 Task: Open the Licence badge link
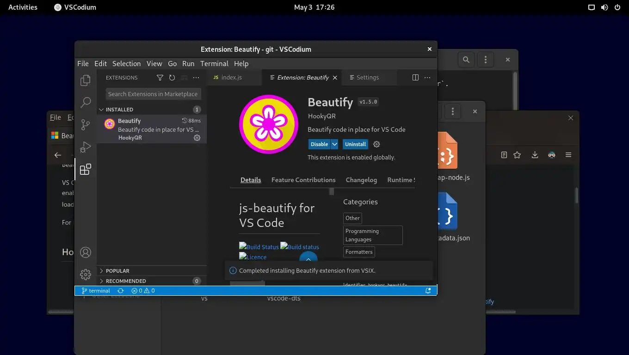(253, 257)
